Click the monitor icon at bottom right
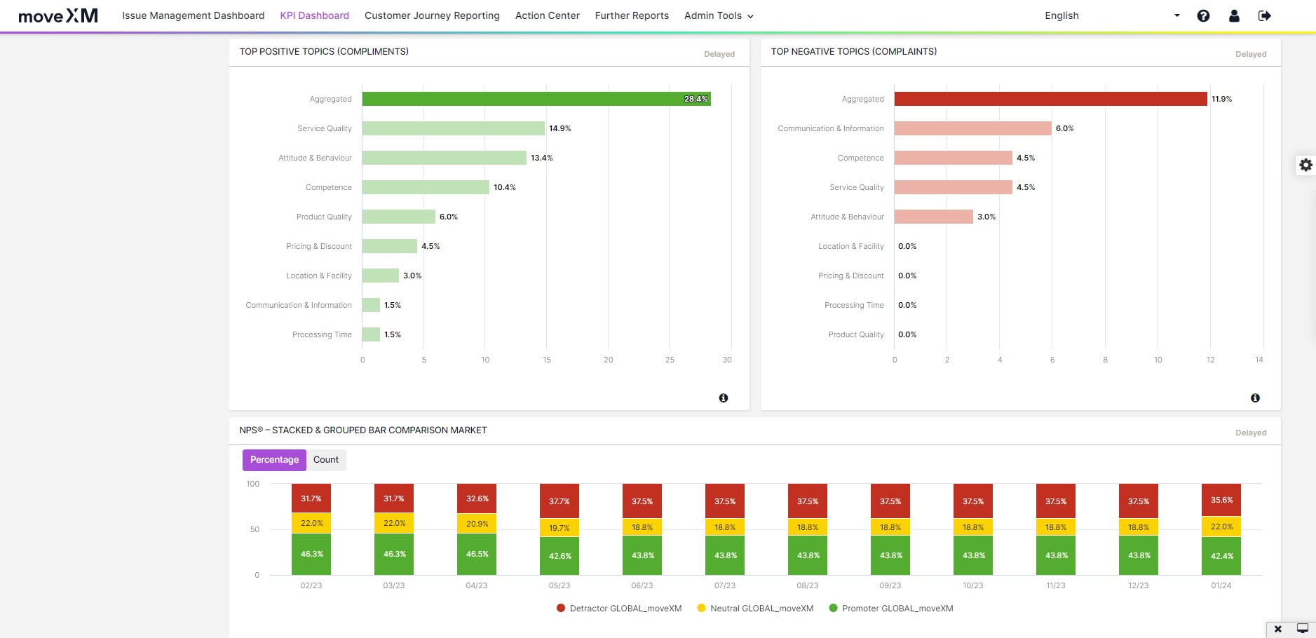1316x638 pixels. (1302, 629)
